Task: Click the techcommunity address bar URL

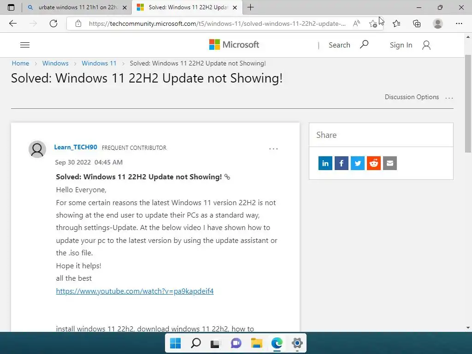Action: [x=217, y=24]
